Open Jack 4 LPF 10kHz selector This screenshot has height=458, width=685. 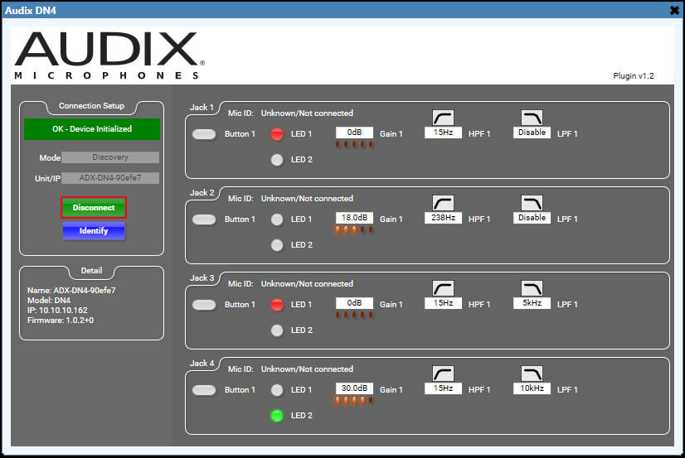tap(532, 388)
